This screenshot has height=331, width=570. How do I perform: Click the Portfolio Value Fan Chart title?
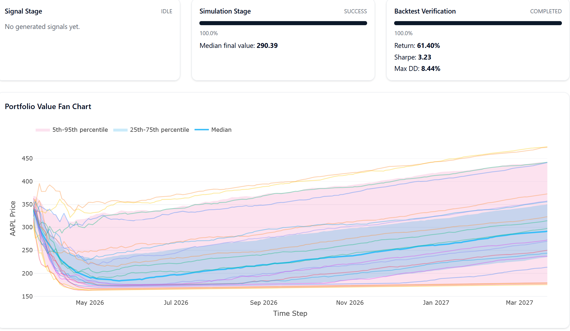pyautogui.click(x=48, y=107)
